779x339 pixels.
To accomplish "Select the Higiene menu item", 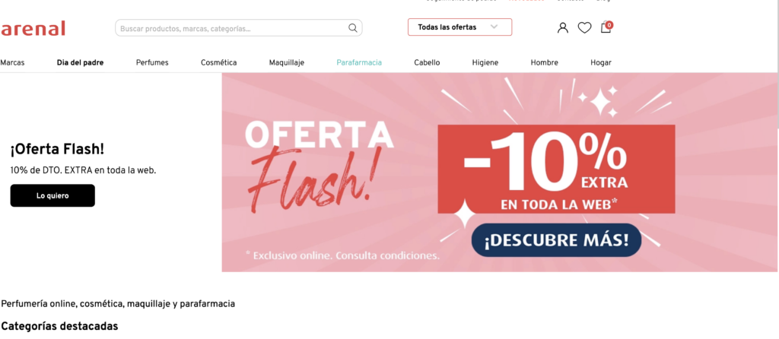I will (485, 62).
